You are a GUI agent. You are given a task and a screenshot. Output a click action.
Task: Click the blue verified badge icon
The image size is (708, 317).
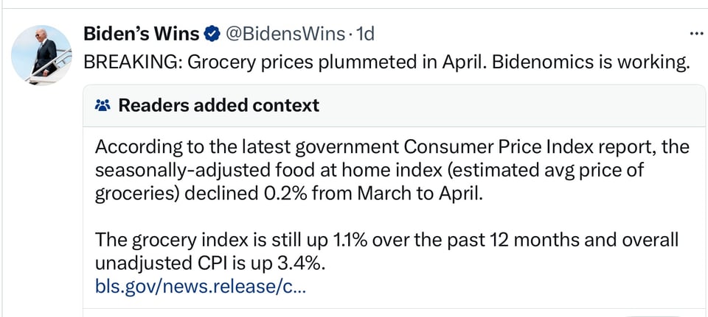click(211, 34)
